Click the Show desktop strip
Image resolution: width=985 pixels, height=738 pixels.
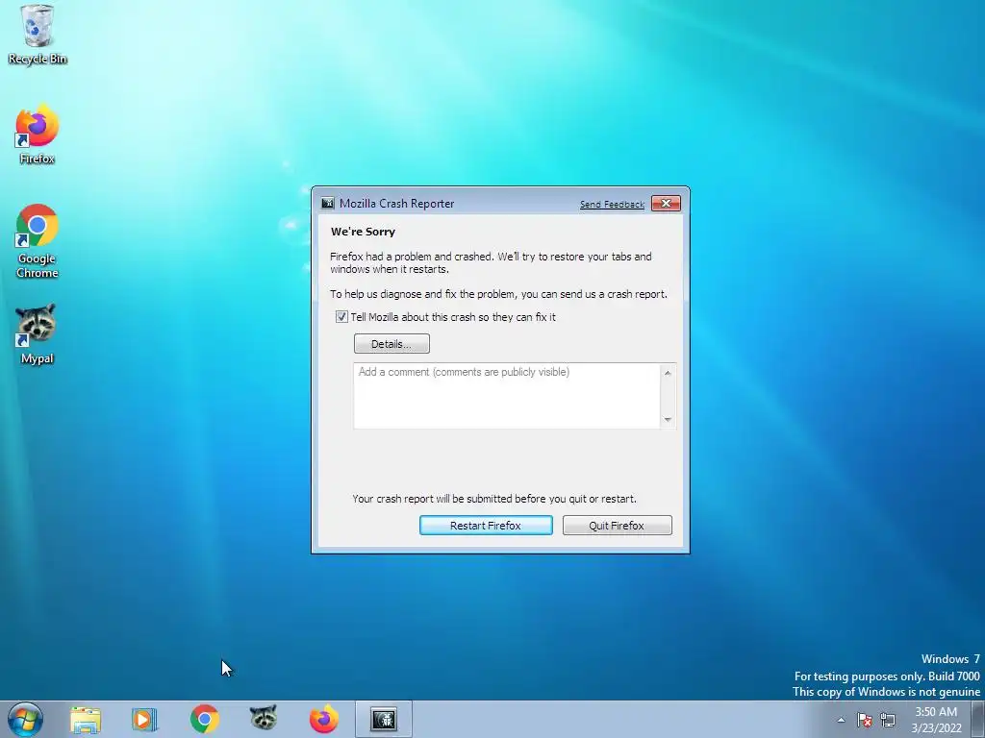[978, 719]
